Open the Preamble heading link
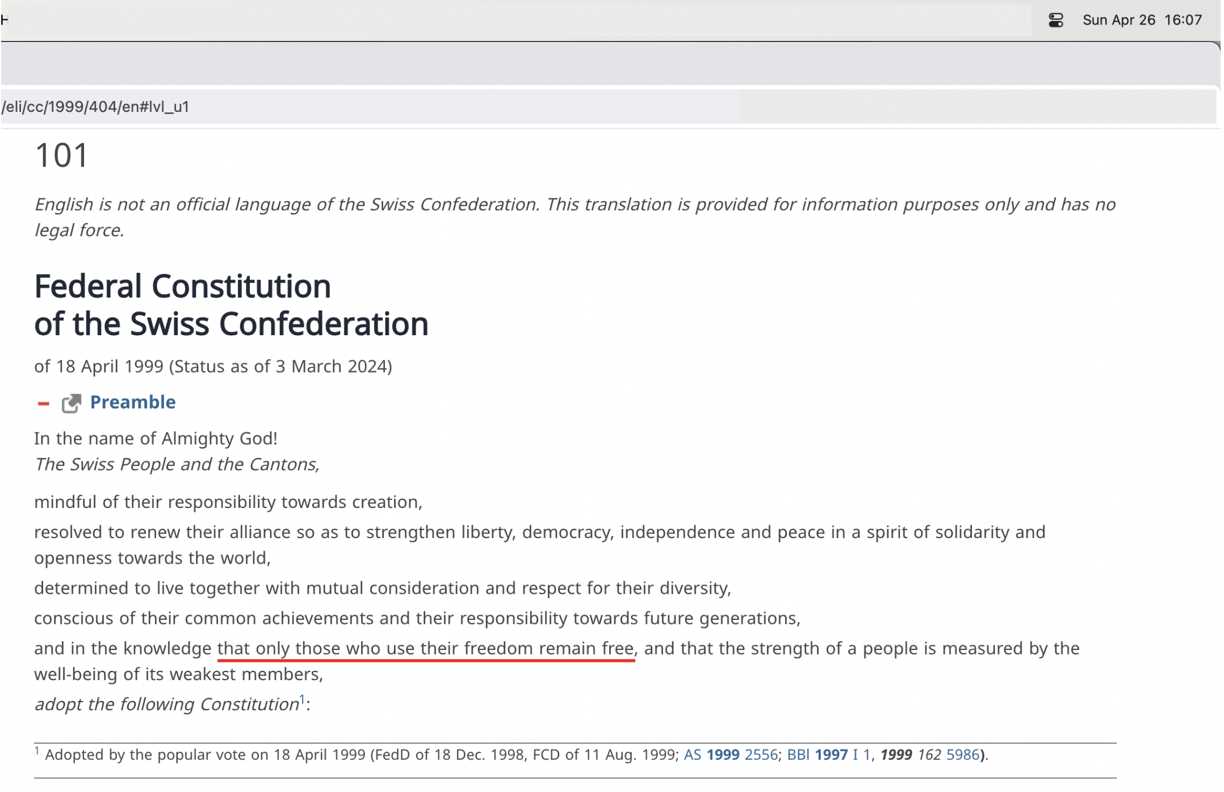 click(133, 402)
